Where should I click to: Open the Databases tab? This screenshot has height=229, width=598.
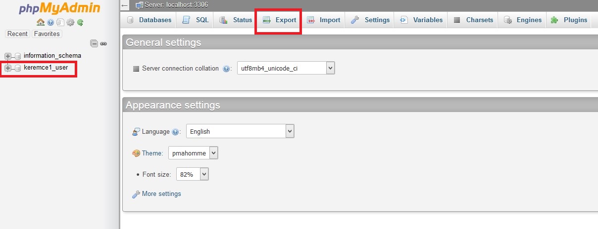(x=149, y=20)
